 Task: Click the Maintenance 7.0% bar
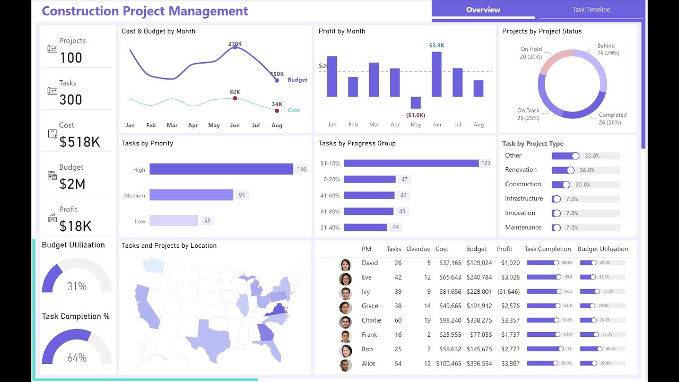point(586,228)
